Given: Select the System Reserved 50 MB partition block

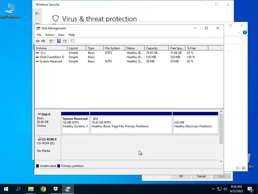Looking at the screenshot, I should 75,123.
